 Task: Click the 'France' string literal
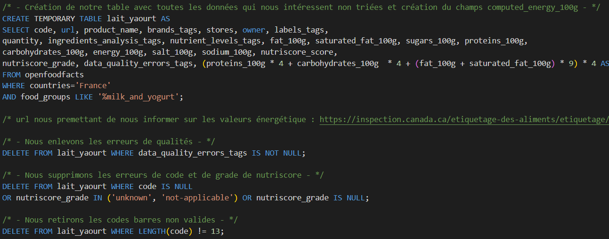coord(93,86)
